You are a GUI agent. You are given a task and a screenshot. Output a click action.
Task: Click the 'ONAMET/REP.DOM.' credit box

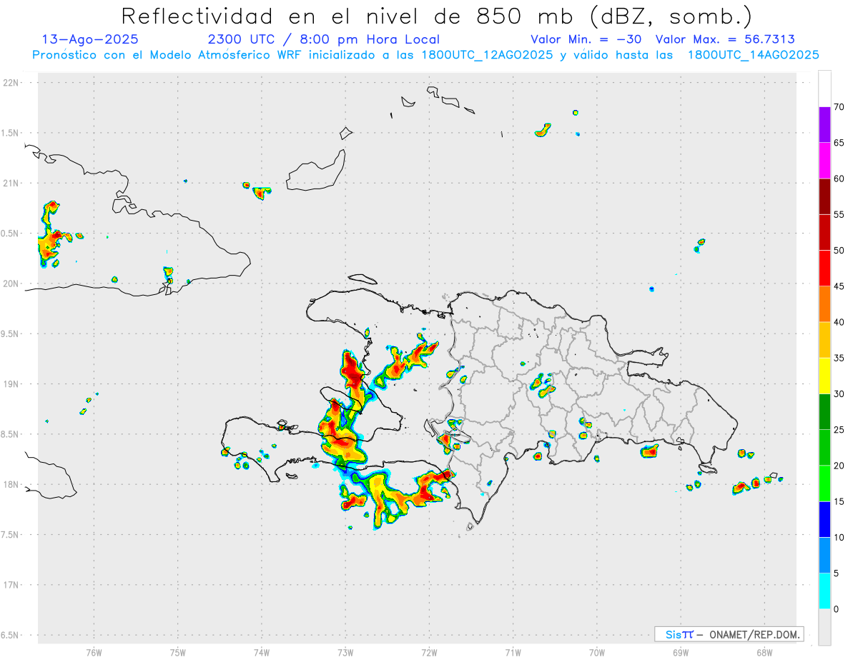tap(729, 634)
